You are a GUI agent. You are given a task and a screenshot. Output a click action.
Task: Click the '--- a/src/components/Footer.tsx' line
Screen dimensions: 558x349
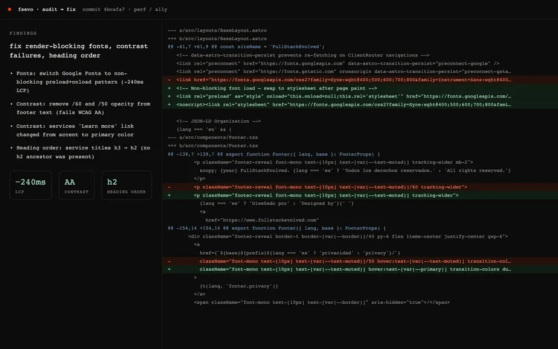click(213, 138)
